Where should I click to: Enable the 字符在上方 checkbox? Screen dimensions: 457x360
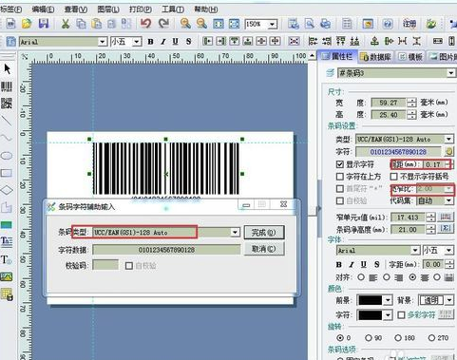point(340,177)
